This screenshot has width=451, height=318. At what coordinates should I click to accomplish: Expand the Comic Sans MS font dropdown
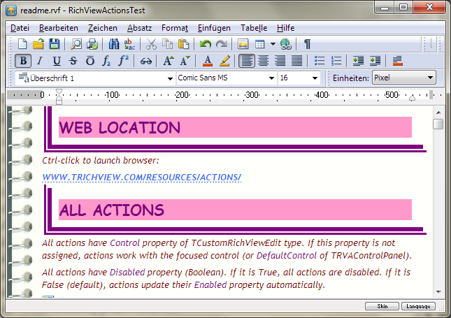(272, 78)
